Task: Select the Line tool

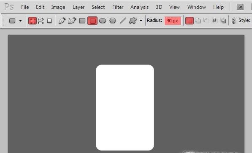Action: click(x=123, y=21)
